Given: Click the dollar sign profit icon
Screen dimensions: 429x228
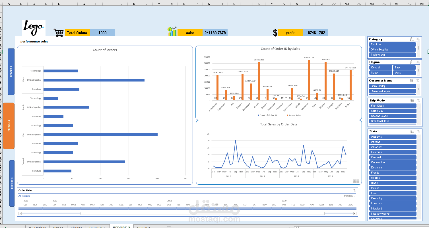Looking at the screenshot, I should (x=275, y=33).
